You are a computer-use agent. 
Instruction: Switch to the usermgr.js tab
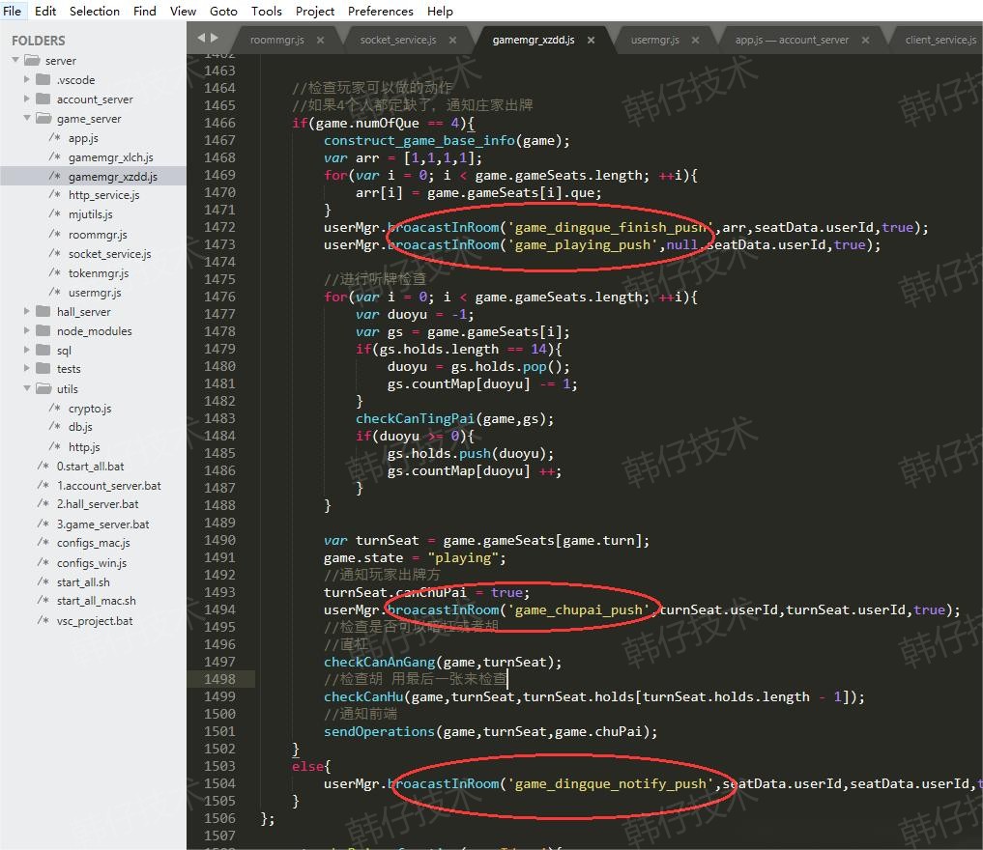pos(654,40)
